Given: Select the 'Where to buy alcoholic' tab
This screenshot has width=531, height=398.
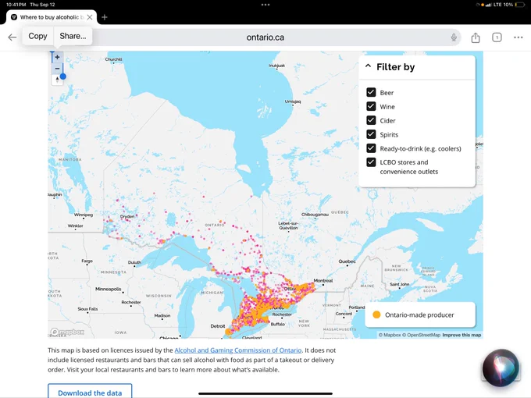Looking at the screenshot, I should click(x=52, y=17).
